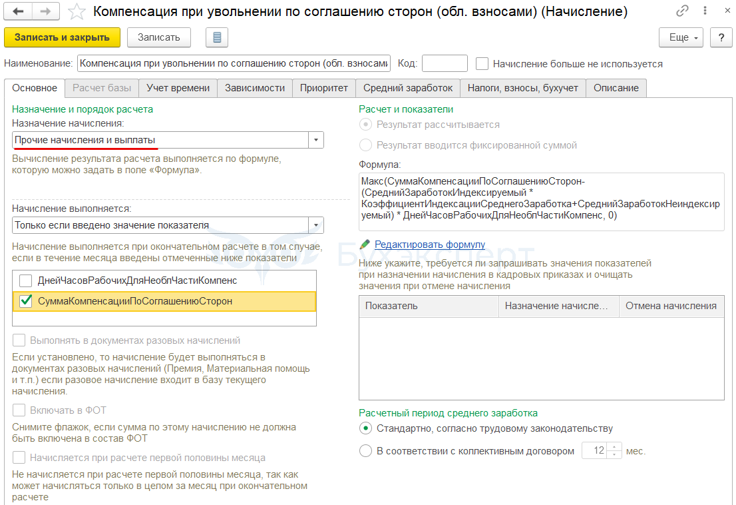
Task: Uncheck СуммаКомпенсацииПоСоглашениюСторон checkbox
Action: point(25,301)
